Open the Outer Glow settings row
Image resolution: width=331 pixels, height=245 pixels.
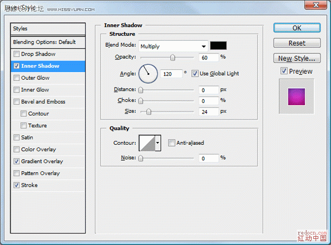[x=48, y=78]
